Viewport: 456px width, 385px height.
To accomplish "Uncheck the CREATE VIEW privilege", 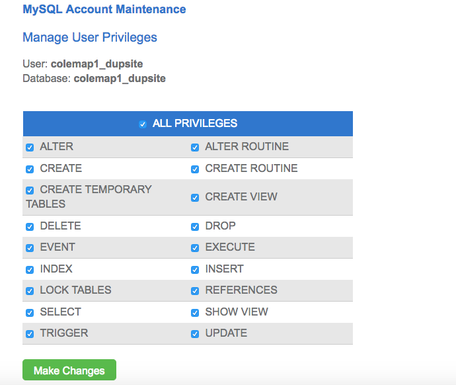I will click(x=195, y=197).
